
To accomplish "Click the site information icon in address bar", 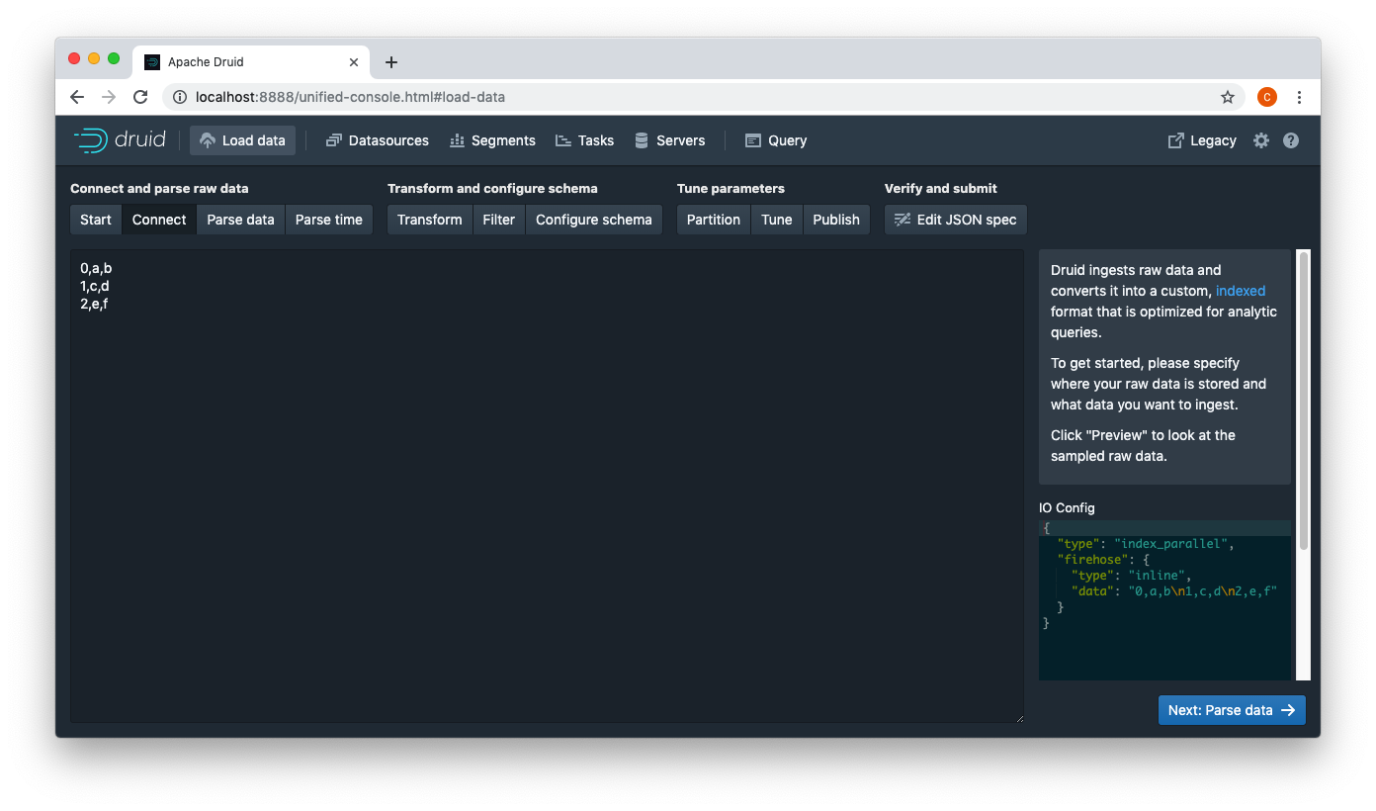I will point(180,97).
